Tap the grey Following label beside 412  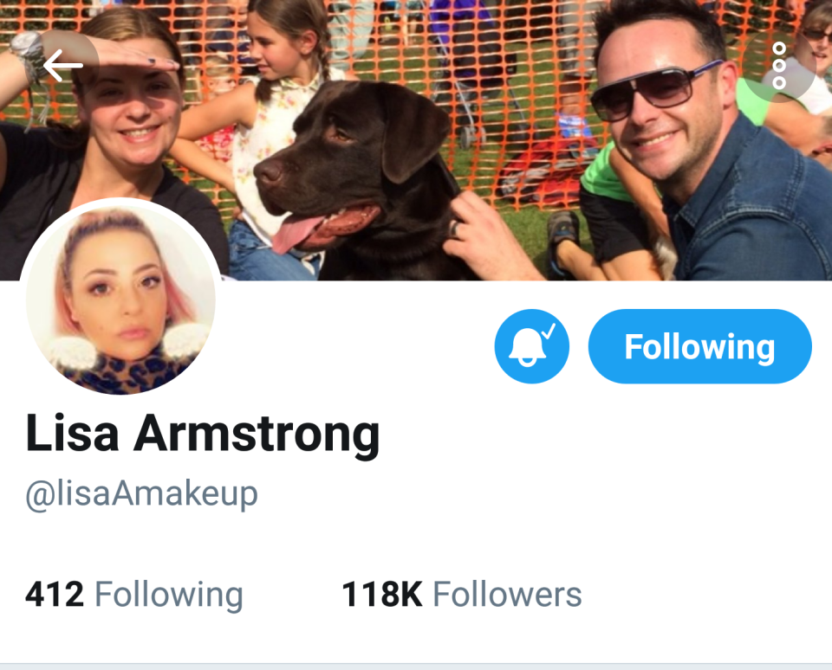(x=169, y=595)
